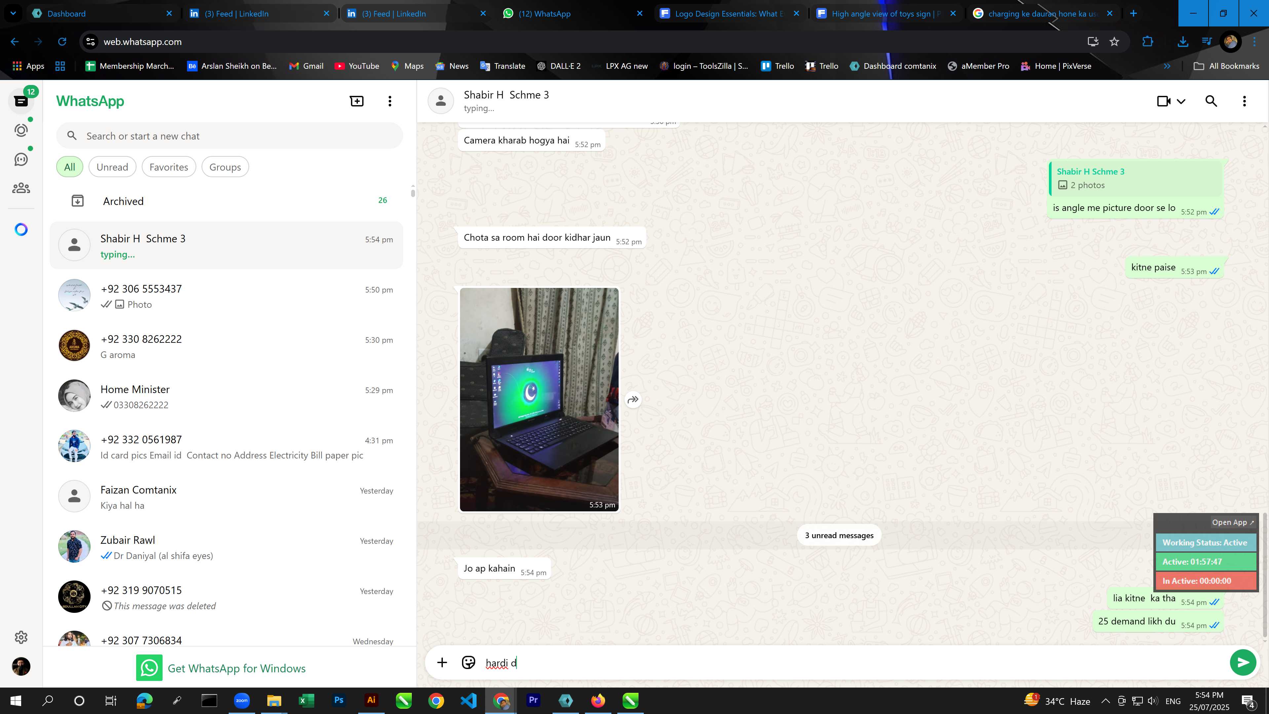This screenshot has height=714, width=1269.
Task: Select the Unread chats filter
Action: pyautogui.click(x=112, y=167)
